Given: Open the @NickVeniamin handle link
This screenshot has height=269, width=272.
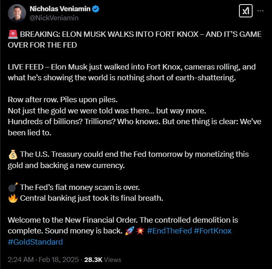Looking at the screenshot, I should (54, 18).
